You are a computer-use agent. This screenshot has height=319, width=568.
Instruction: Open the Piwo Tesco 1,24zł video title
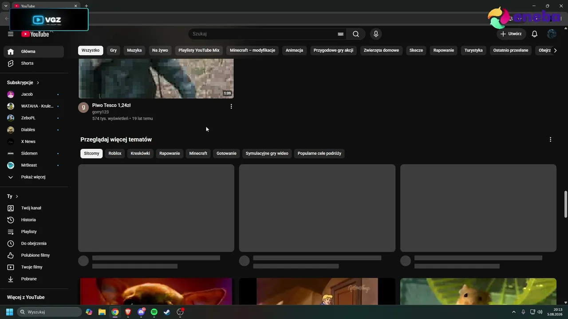click(111, 105)
